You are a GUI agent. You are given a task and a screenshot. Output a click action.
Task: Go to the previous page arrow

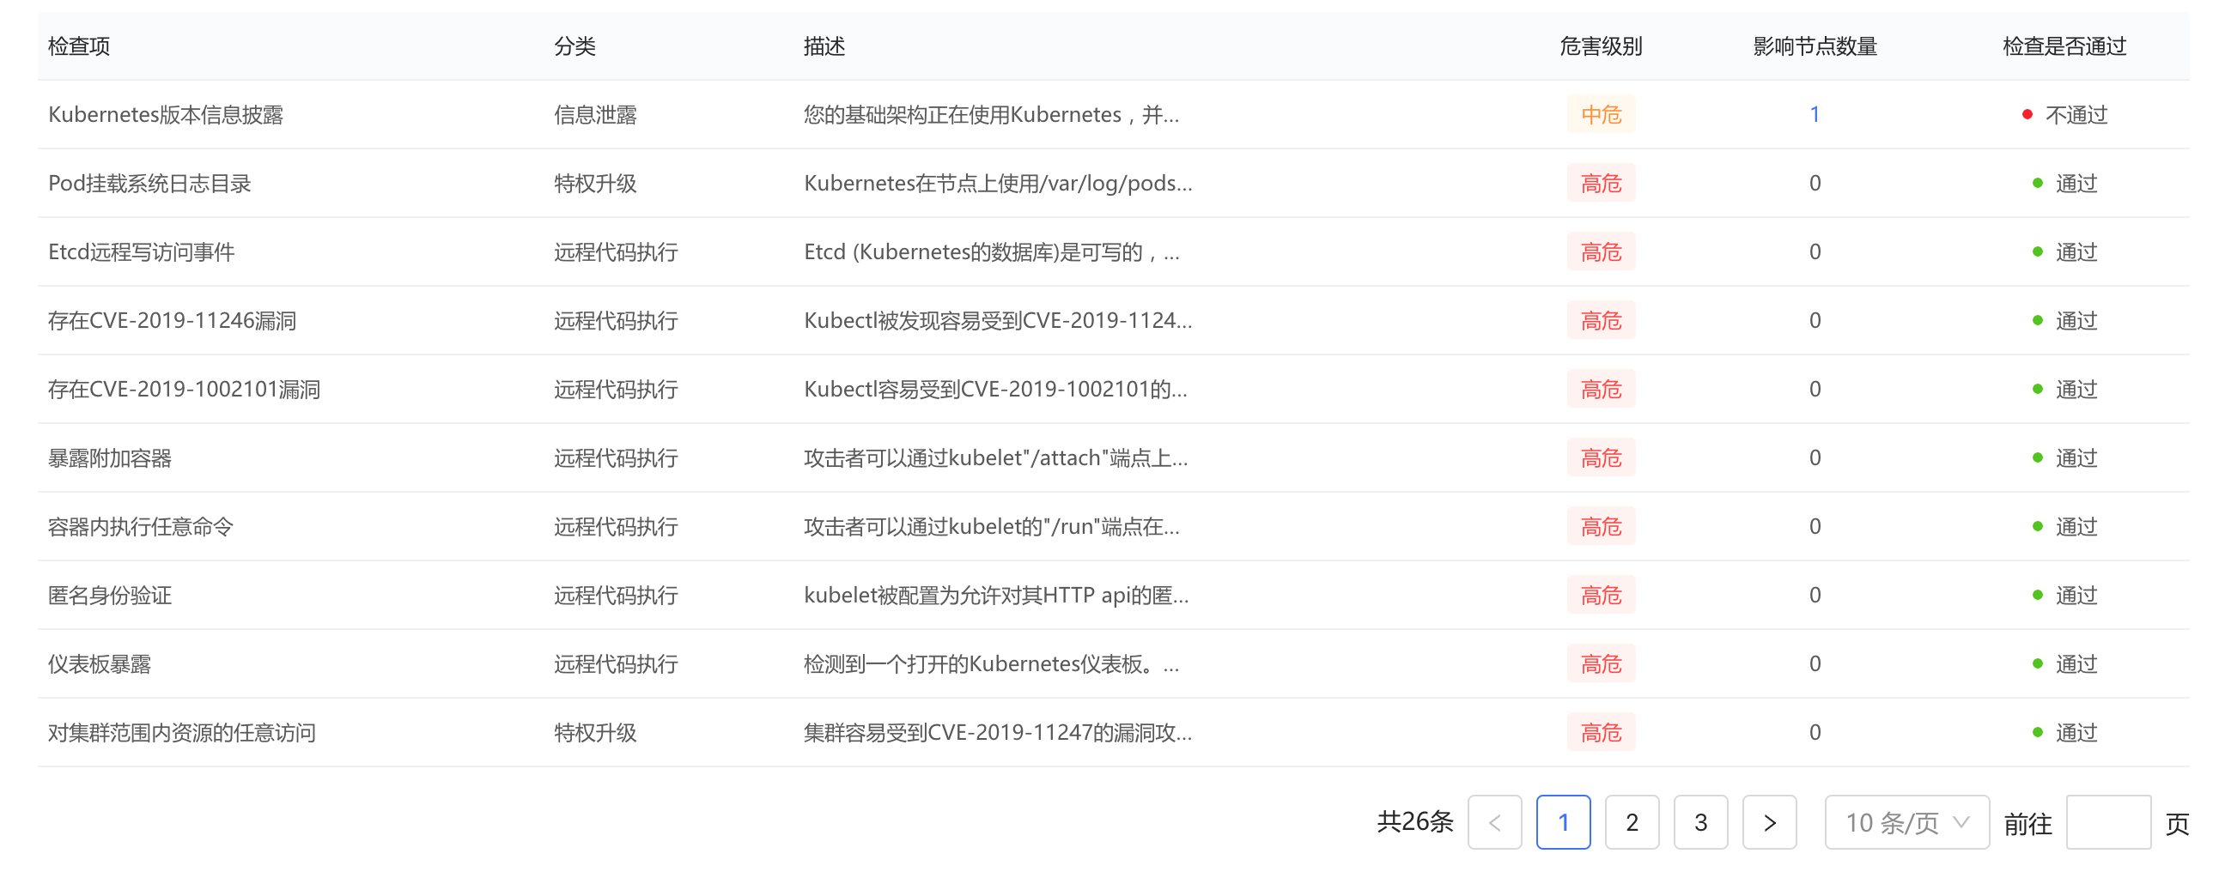1494,822
